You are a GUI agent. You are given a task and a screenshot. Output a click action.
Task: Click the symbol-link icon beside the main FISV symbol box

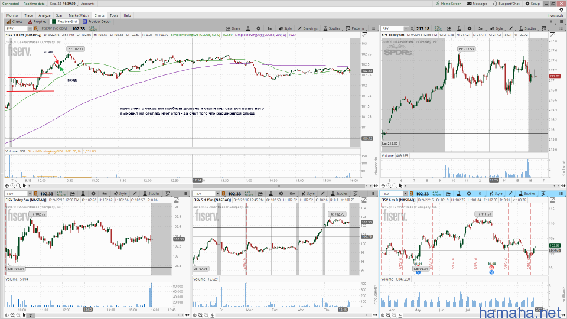click(36, 28)
